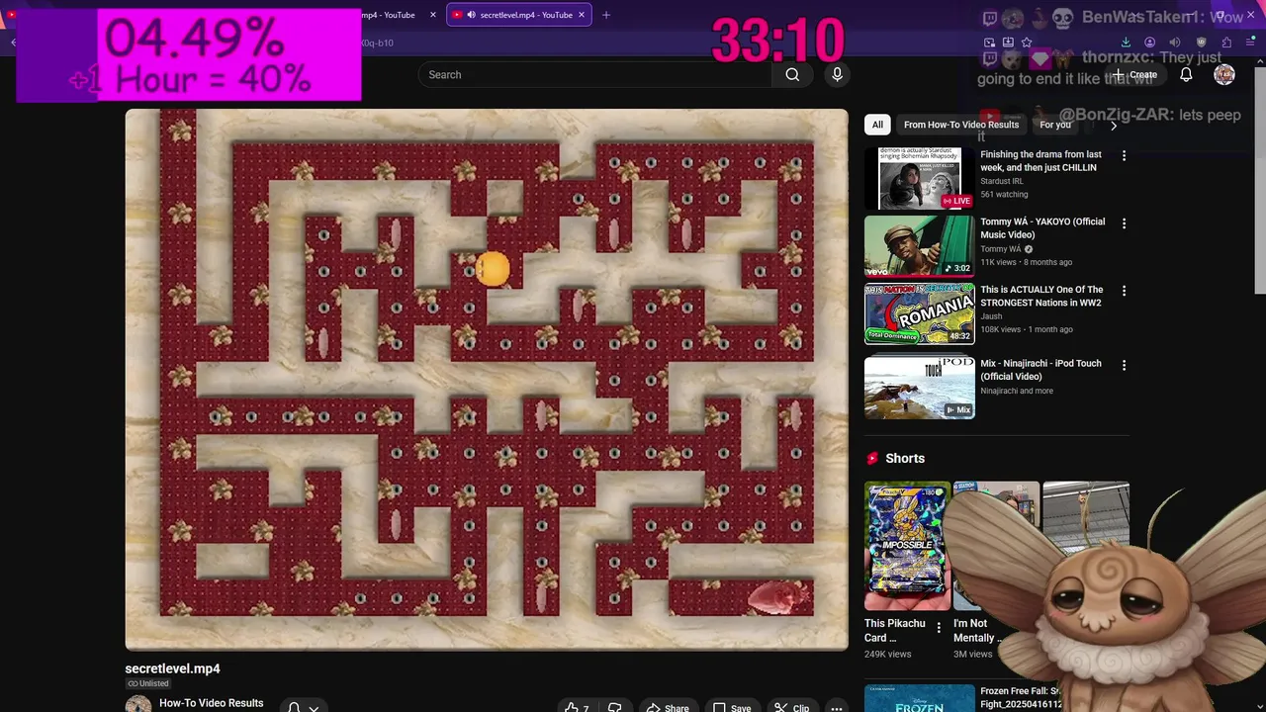Open YouTube notifications bell
1266x712 pixels.
(1186, 75)
